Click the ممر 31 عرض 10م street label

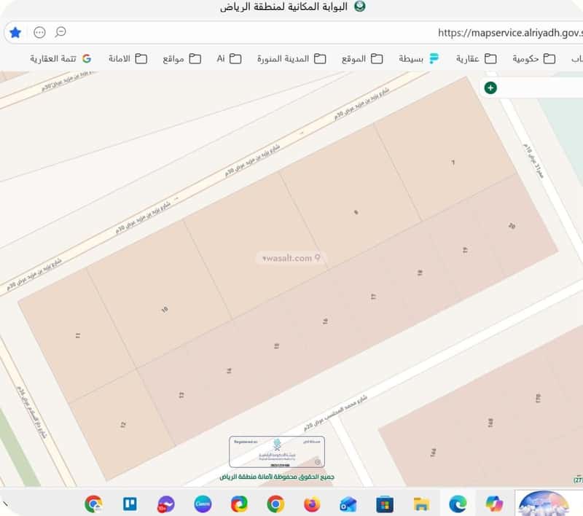tap(533, 161)
